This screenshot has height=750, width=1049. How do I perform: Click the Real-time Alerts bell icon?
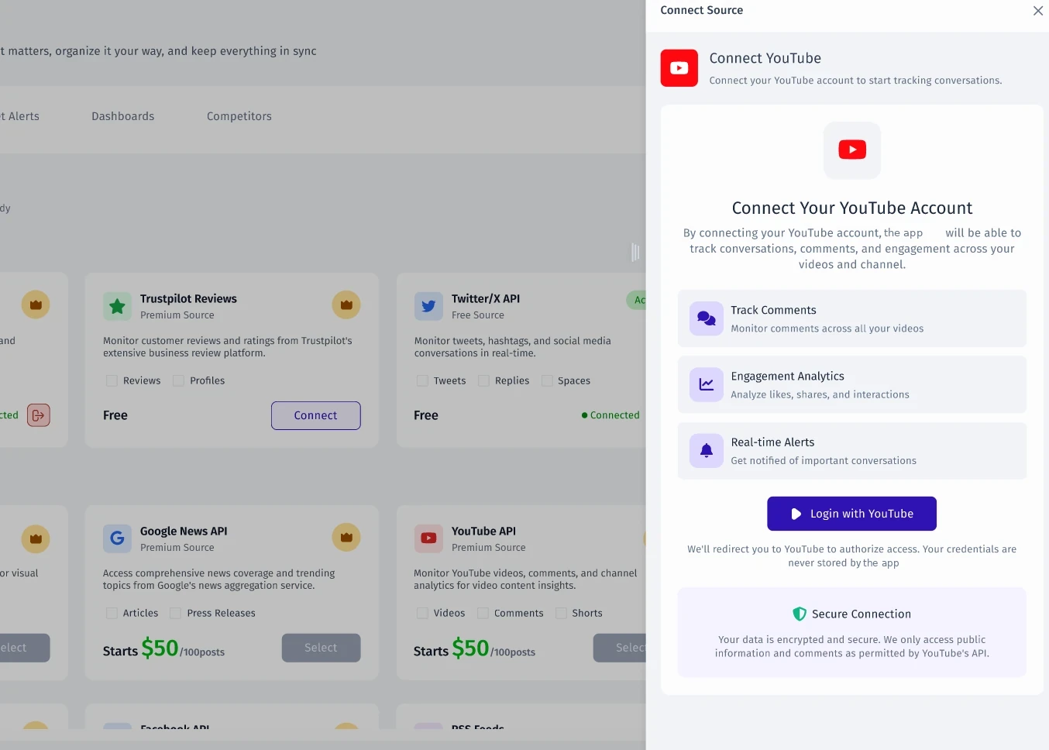point(707,450)
